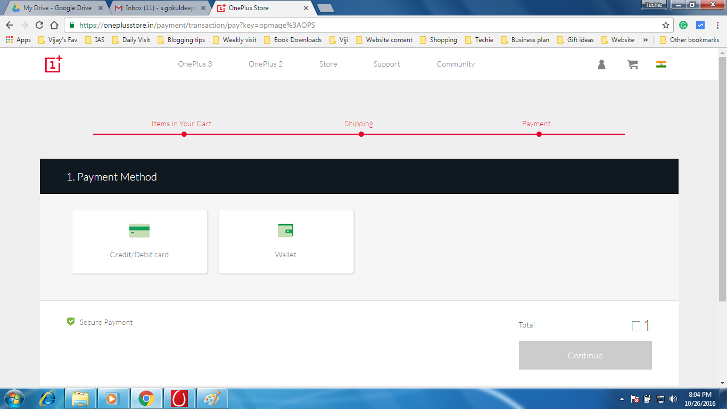727x409 pixels.
Task: Open the Weekly visit bookmark folder
Action: (234, 40)
